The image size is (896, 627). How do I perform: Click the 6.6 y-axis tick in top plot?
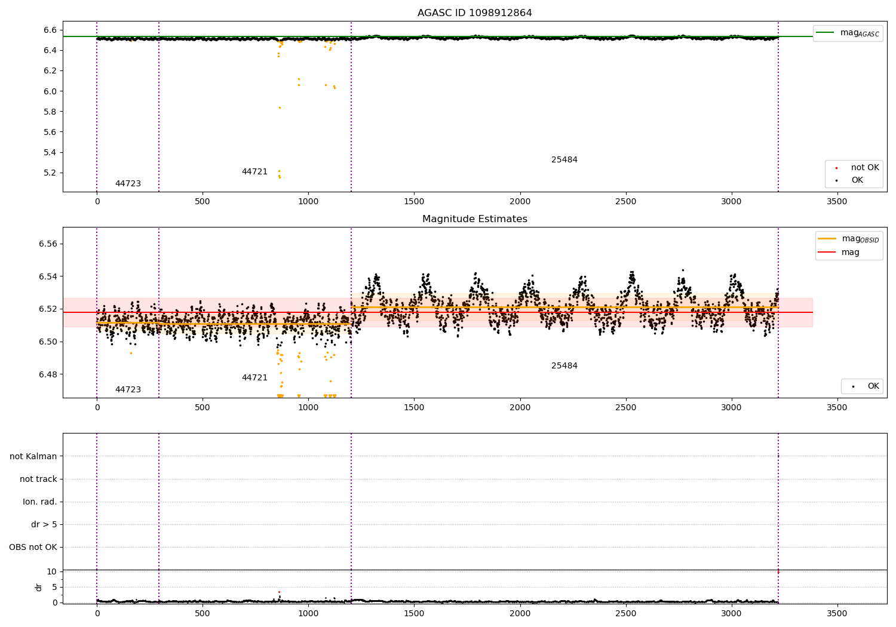tap(50, 30)
